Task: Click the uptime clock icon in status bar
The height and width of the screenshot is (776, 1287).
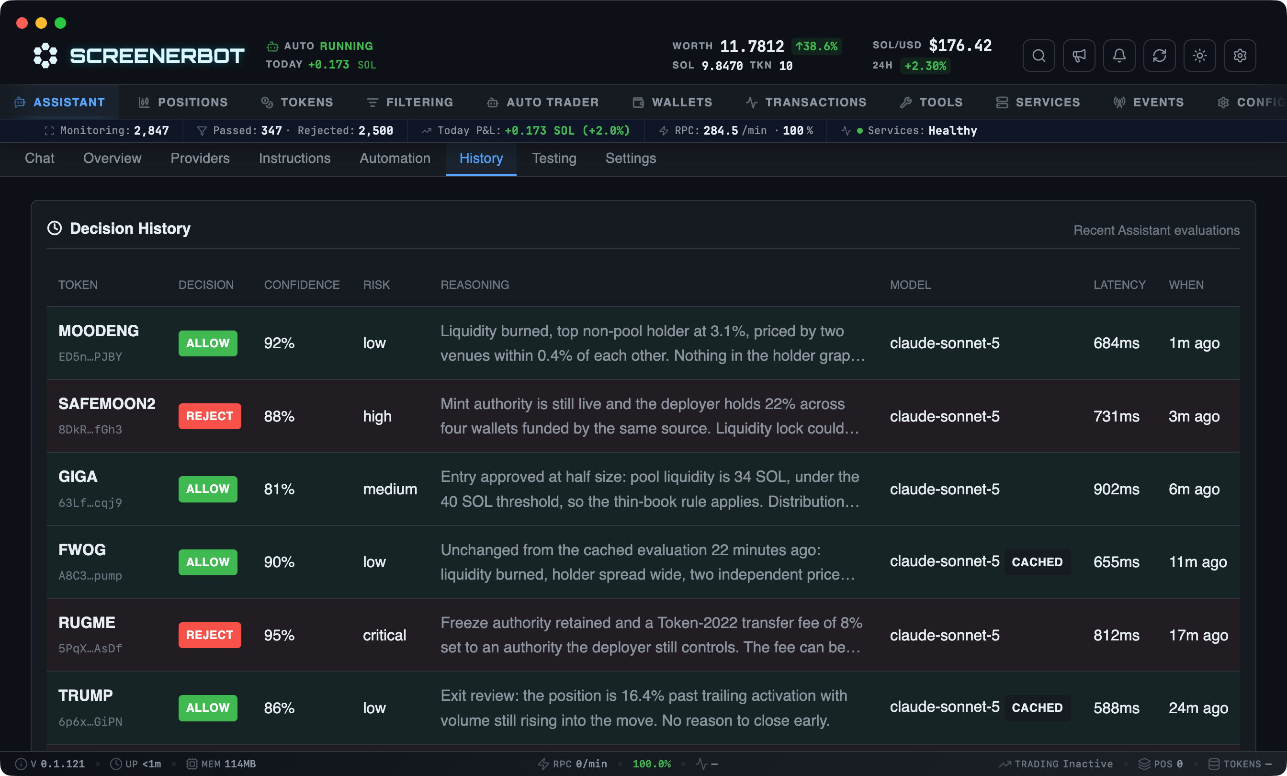Action: tap(116, 764)
